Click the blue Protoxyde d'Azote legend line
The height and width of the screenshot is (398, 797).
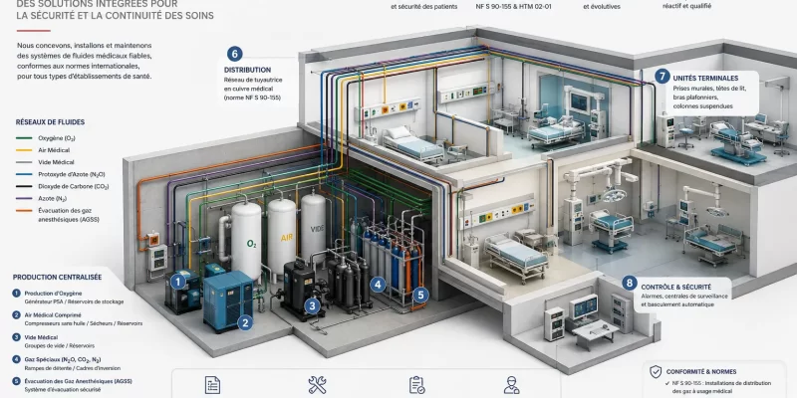click(24, 174)
